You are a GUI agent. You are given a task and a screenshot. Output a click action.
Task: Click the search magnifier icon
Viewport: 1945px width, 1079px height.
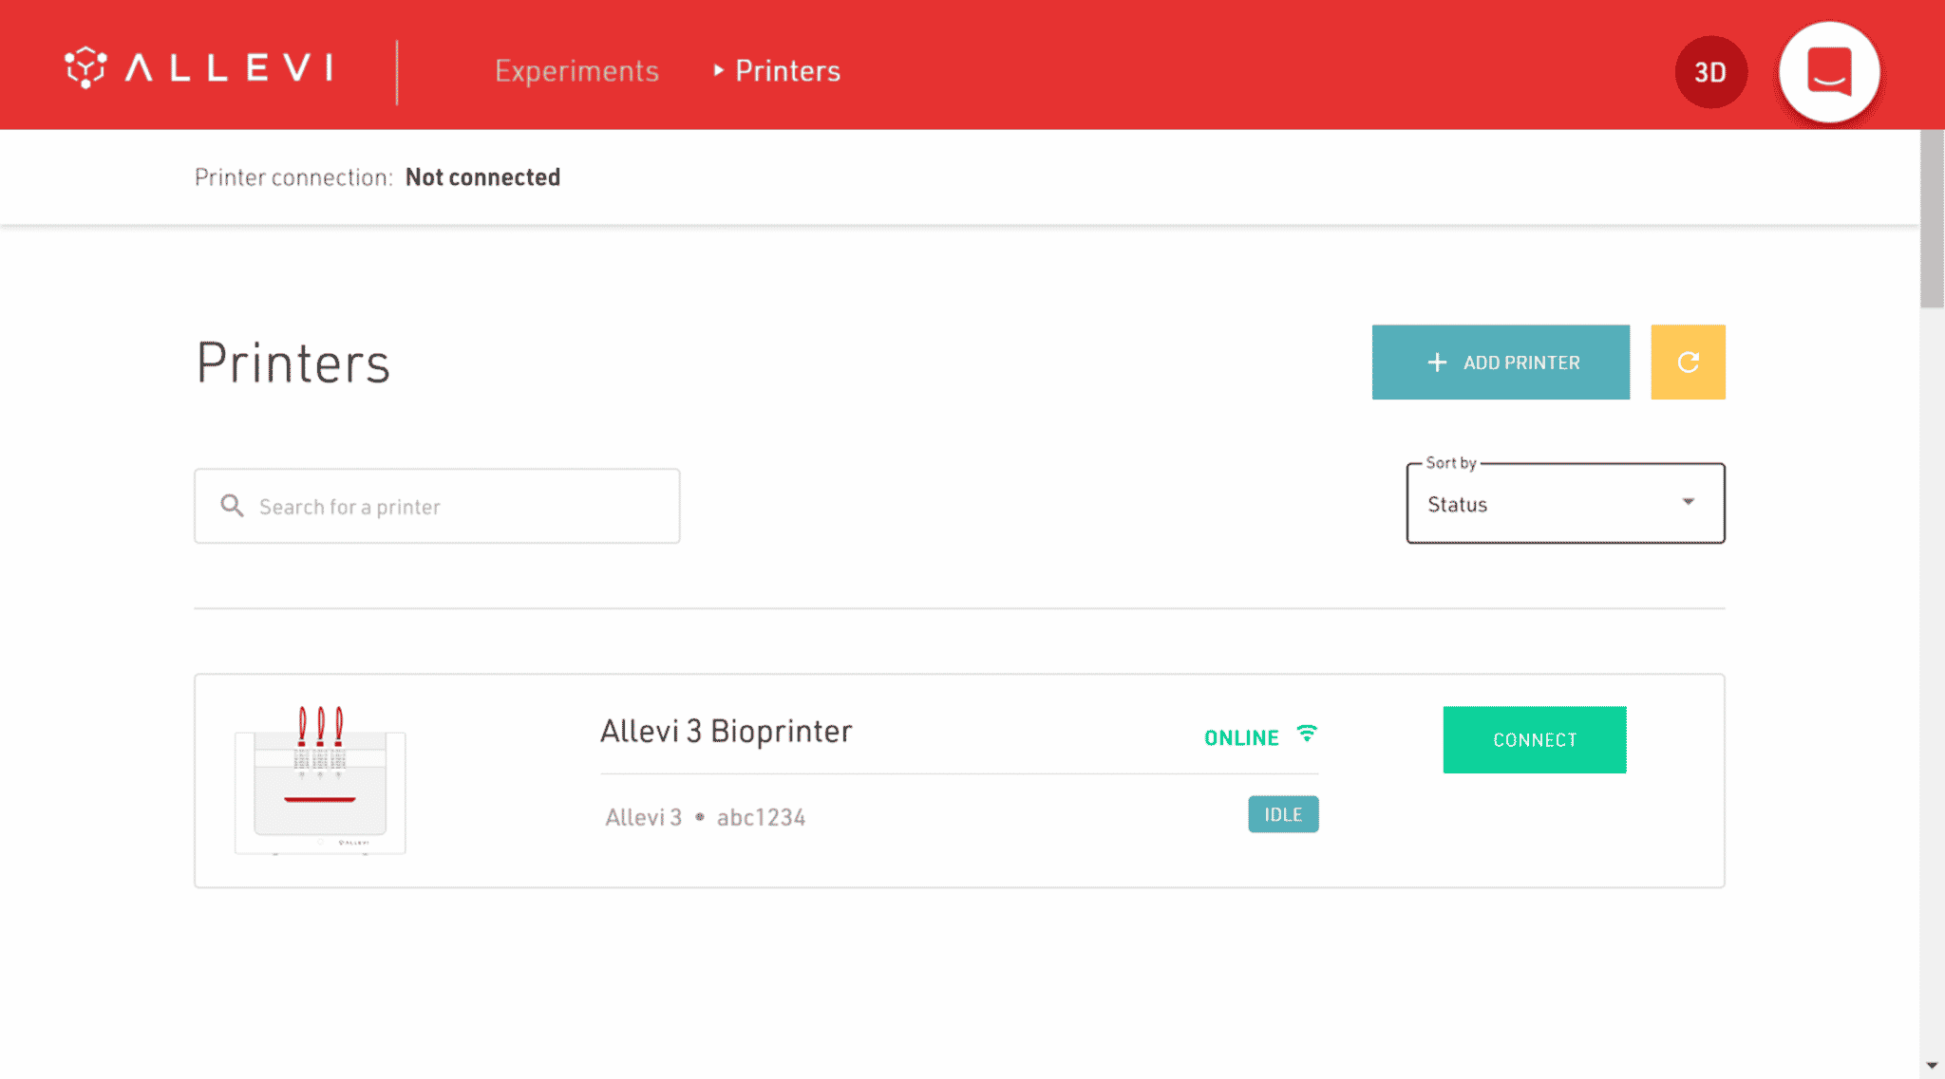[x=231, y=506]
